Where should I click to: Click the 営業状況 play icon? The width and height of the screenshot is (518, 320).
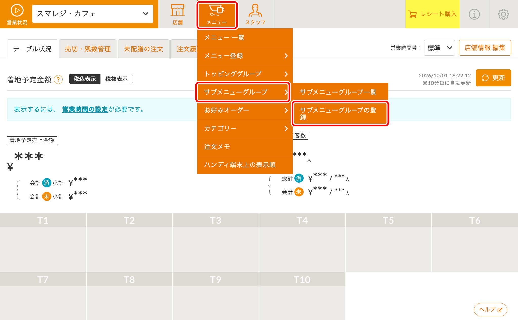(17, 10)
